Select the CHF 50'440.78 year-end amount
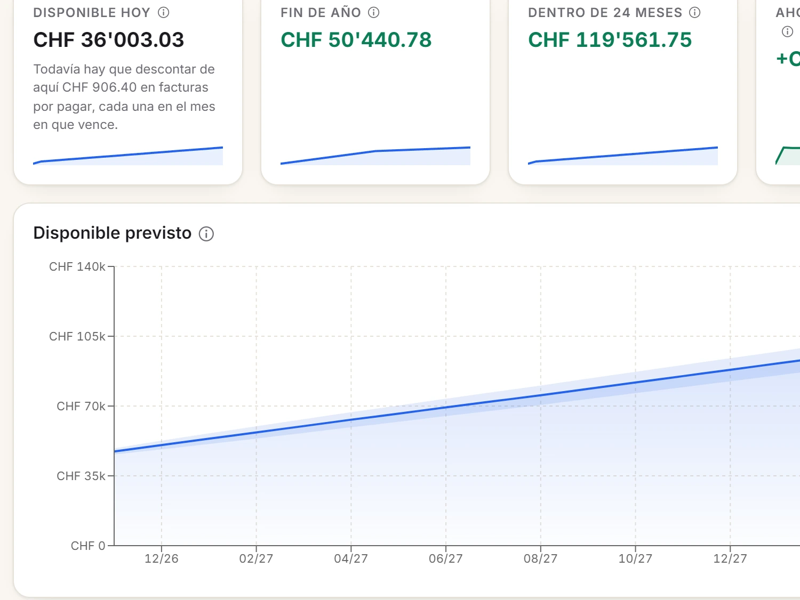This screenshot has height=600, width=800. [x=356, y=40]
